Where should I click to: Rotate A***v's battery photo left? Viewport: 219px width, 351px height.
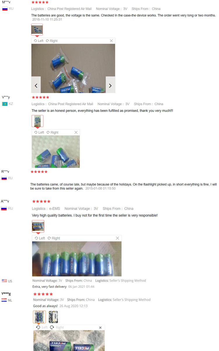click(40, 238)
